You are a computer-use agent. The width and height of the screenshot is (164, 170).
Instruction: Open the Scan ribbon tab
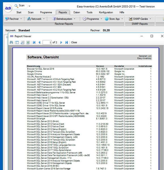coord(31,12)
